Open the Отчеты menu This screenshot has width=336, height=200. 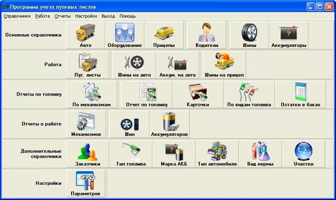point(62,16)
